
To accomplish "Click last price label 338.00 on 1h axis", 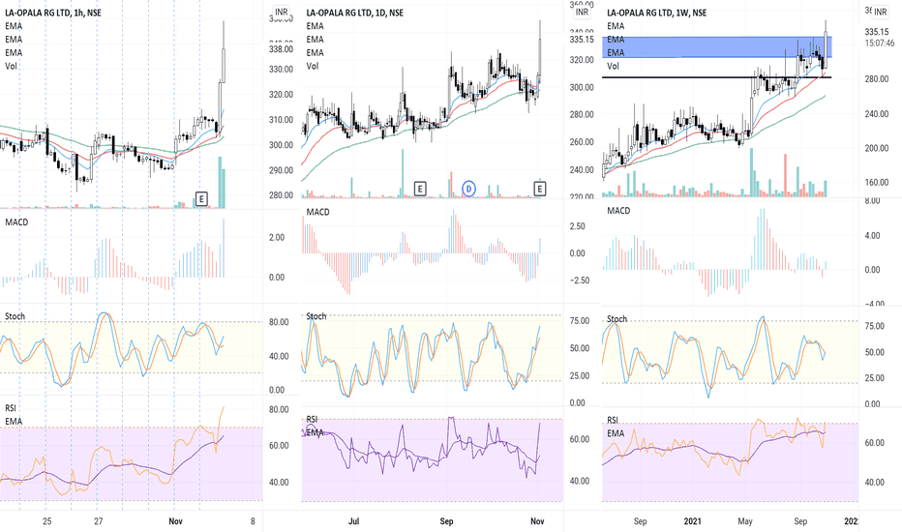I will pyautogui.click(x=282, y=49).
